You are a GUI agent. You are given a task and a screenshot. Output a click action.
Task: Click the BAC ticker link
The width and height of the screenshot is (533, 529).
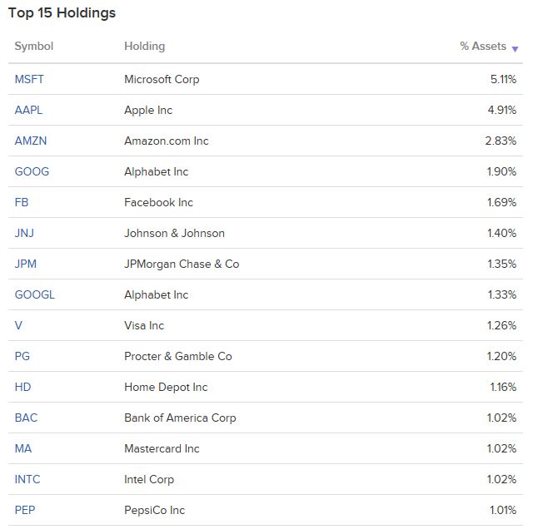click(x=26, y=418)
